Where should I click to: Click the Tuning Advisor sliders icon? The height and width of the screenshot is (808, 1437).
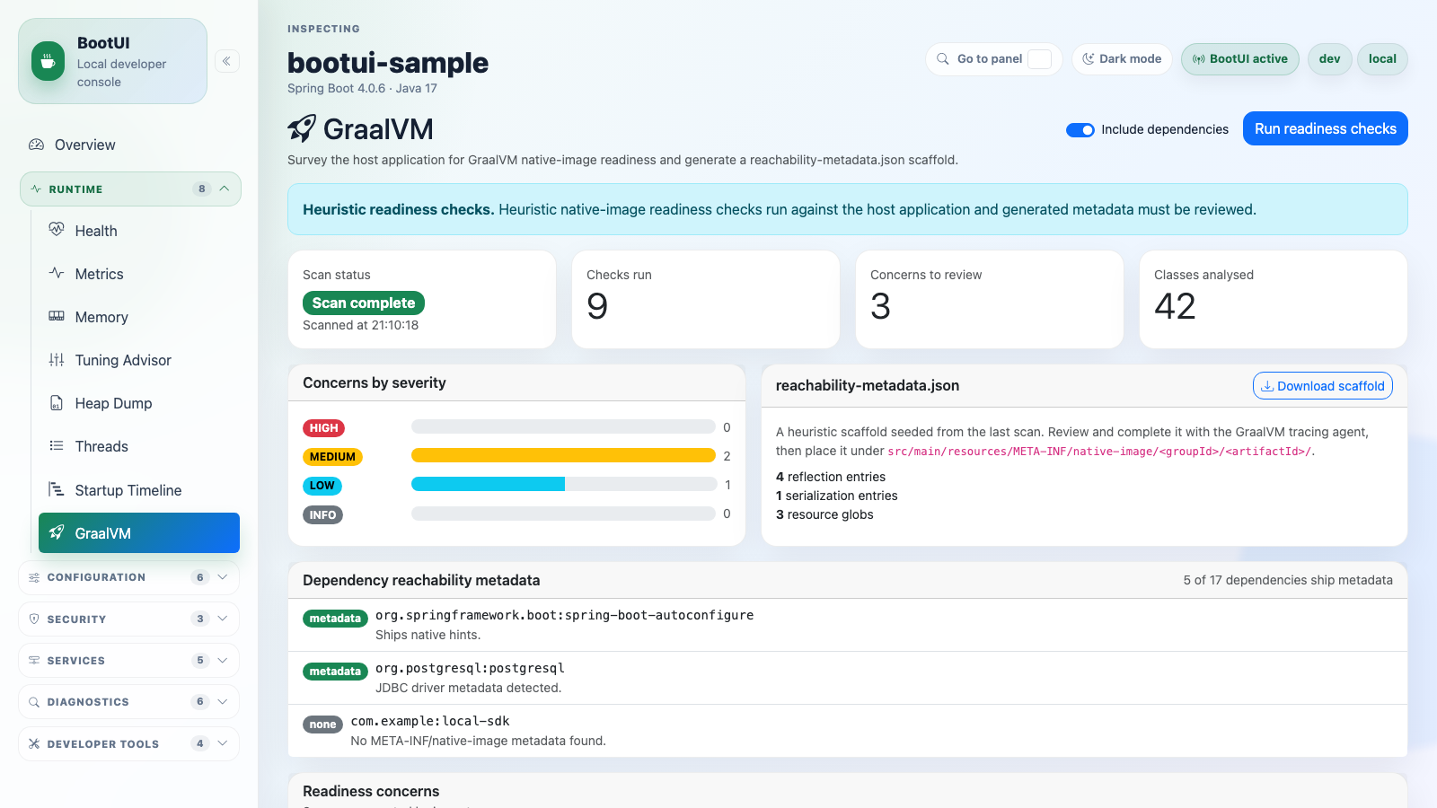point(57,359)
